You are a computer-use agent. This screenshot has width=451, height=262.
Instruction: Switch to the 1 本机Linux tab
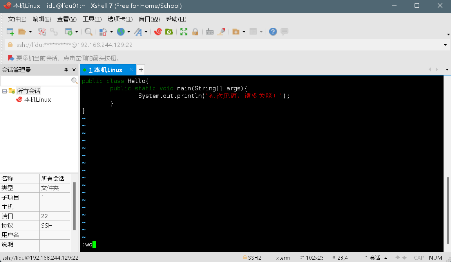105,70
